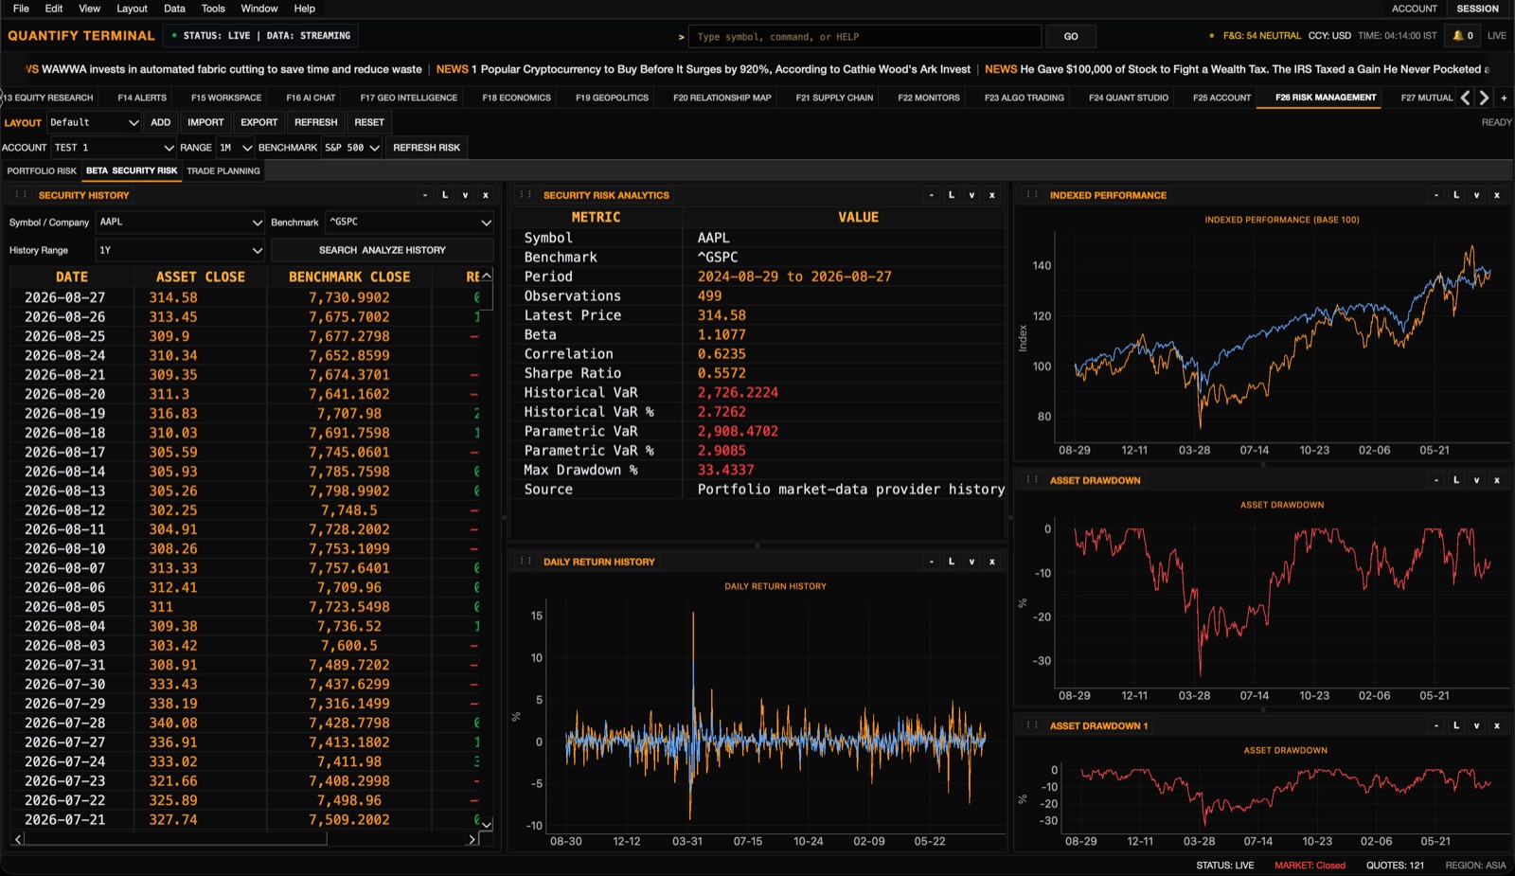Click the Max Drawdown % value 33.4337
The image size is (1515, 876).
(726, 470)
